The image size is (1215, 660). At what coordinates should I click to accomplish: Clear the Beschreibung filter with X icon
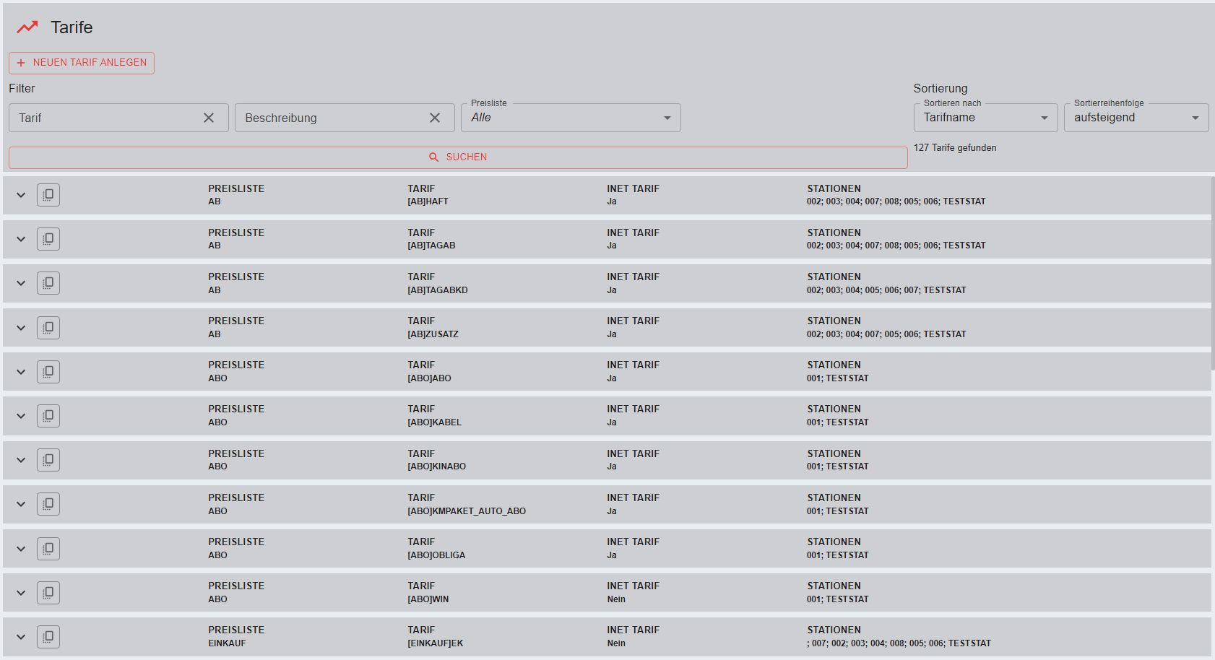click(x=435, y=118)
